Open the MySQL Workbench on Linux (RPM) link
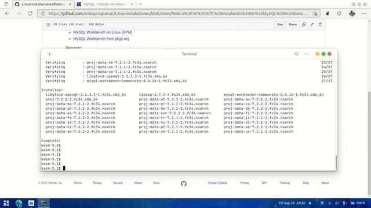This screenshot has height=208, width=371. pyautogui.click(x=103, y=32)
